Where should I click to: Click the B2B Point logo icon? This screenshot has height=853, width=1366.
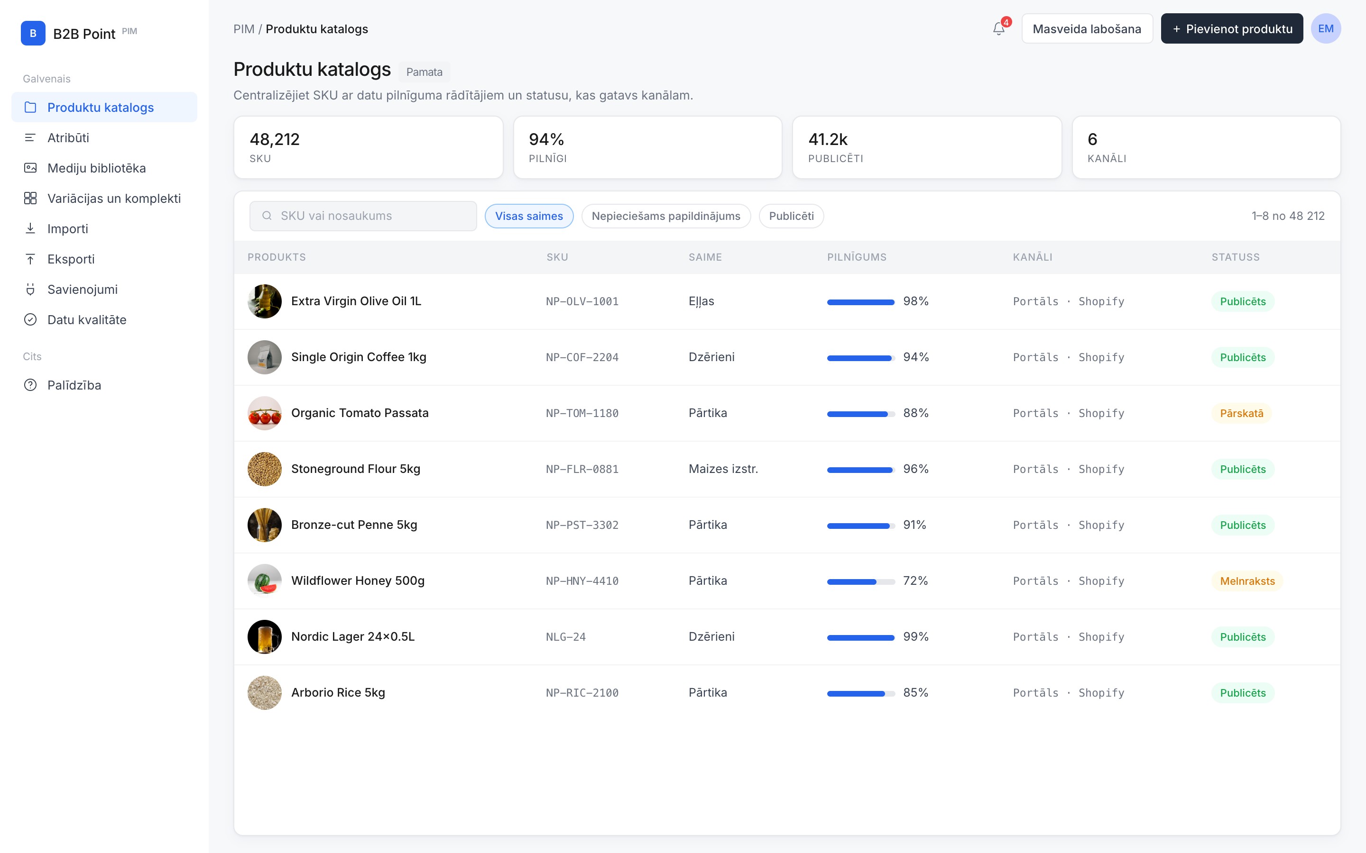point(33,33)
